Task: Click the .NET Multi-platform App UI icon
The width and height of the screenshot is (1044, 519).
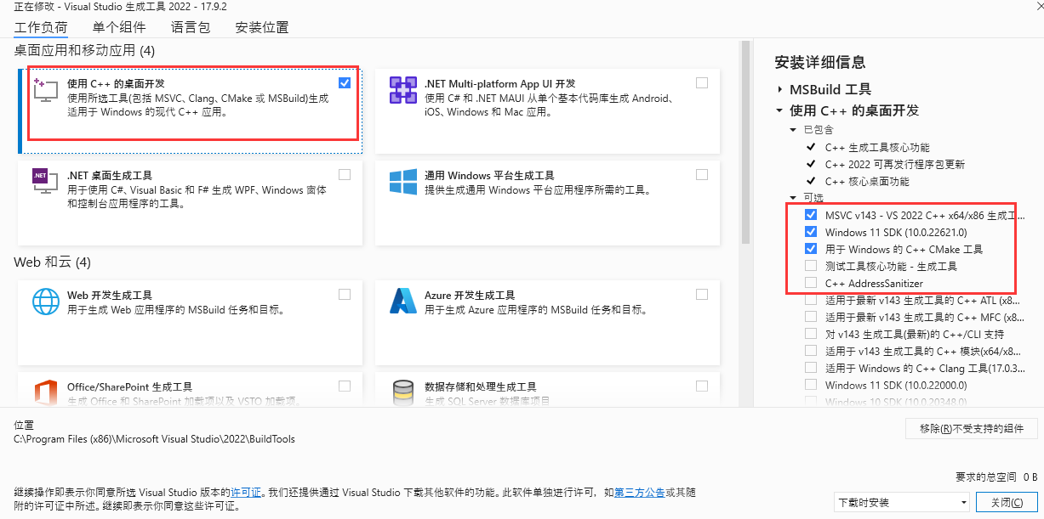Action: pos(402,89)
